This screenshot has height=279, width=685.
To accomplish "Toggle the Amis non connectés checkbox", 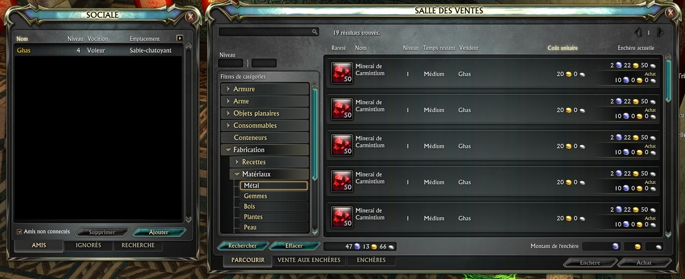I will [x=19, y=232].
